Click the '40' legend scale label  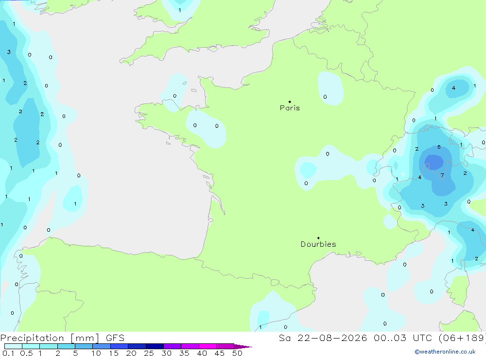(202, 353)
